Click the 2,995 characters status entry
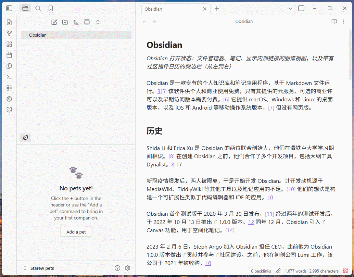Screen dimensions: 354x277 (x=324, y=271)
